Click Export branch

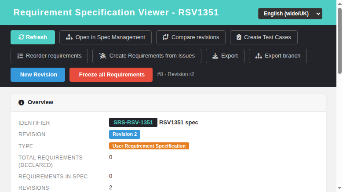(x=278, y=56)
